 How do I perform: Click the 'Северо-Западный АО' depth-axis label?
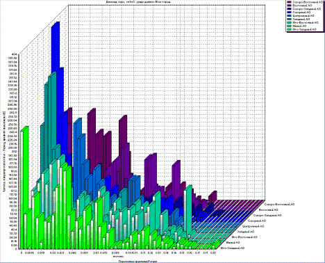pos(267,216)
